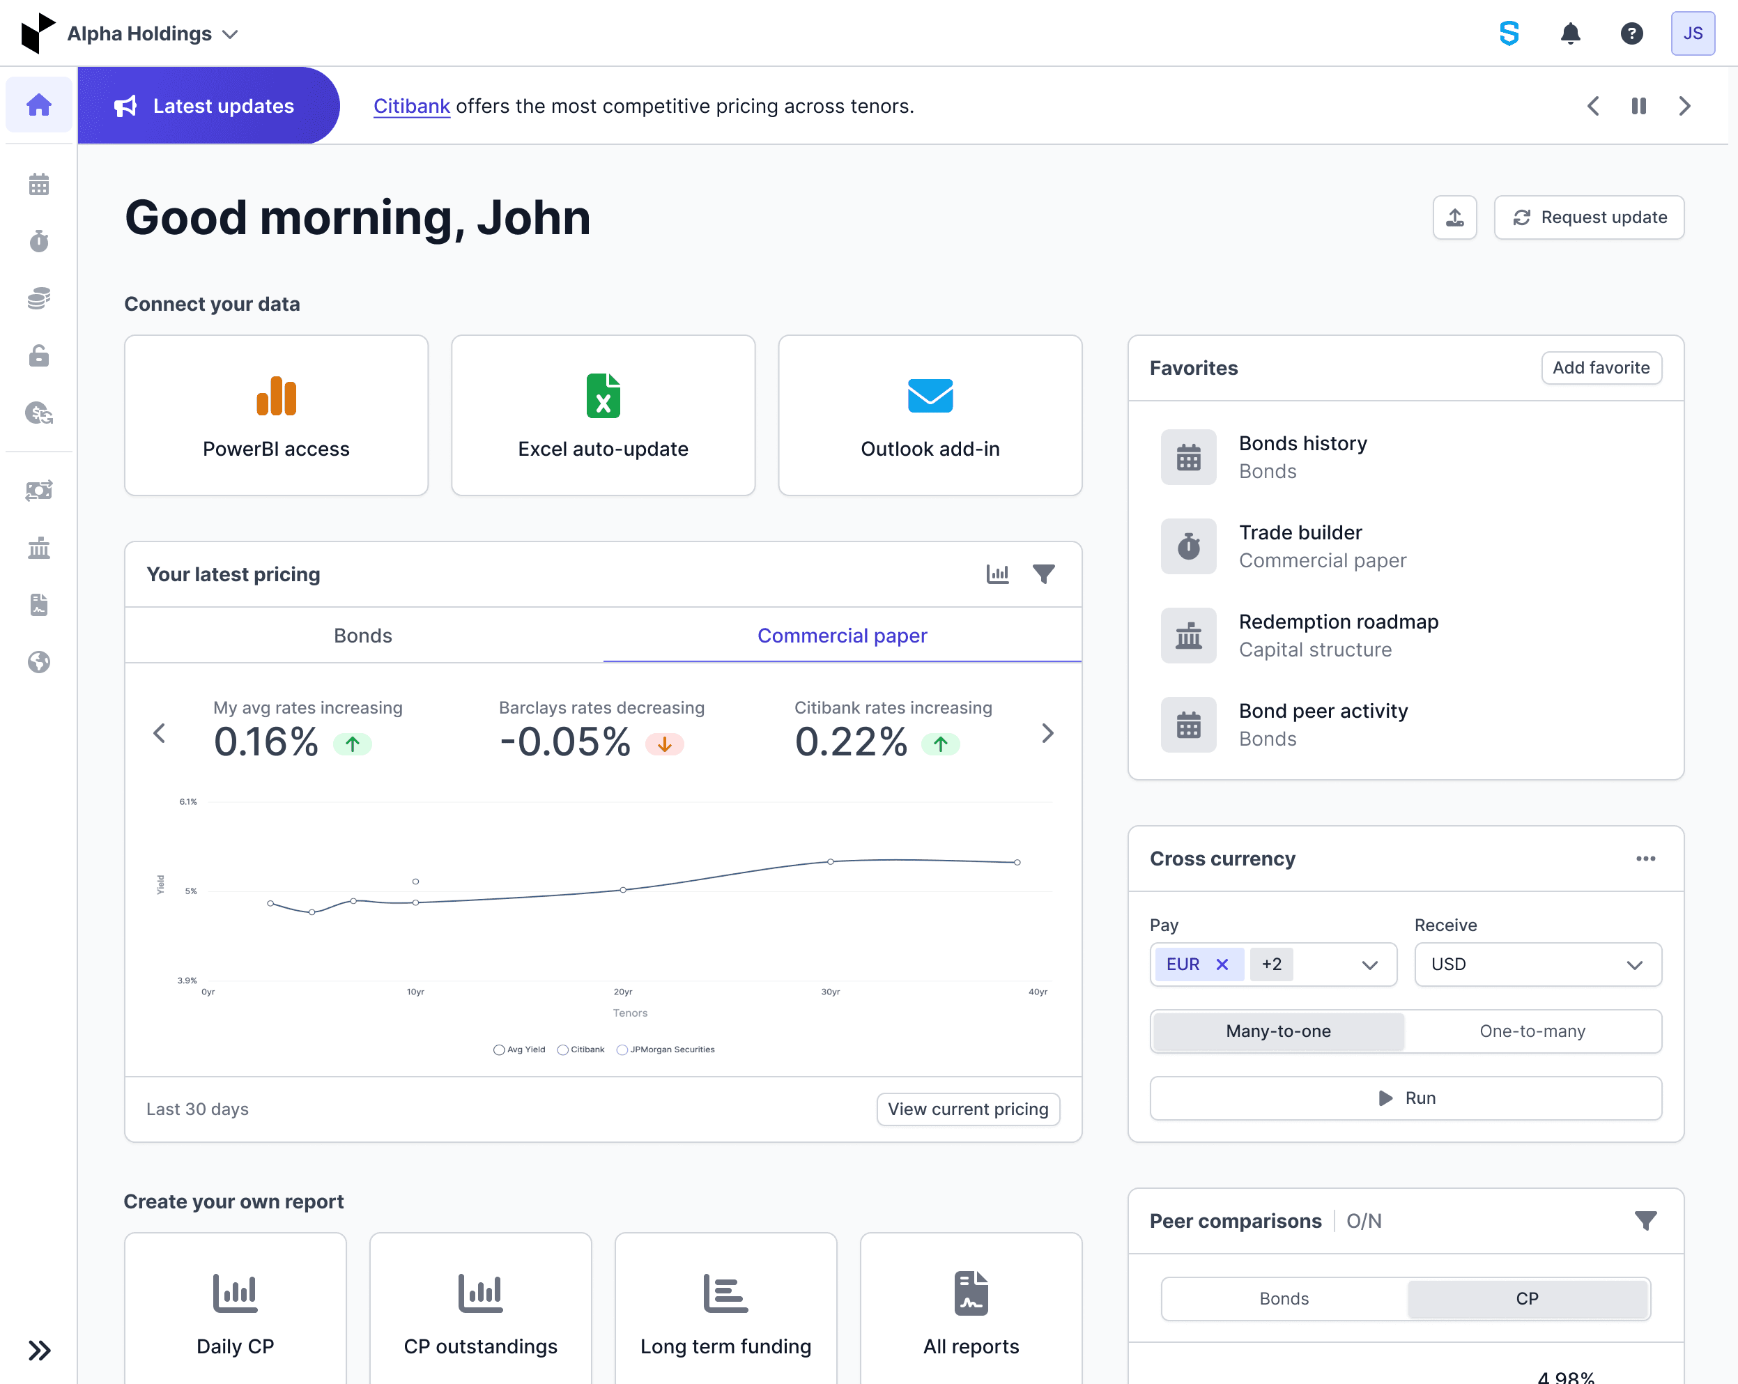Show next pricing rate cards

(x=1047, y=734)
